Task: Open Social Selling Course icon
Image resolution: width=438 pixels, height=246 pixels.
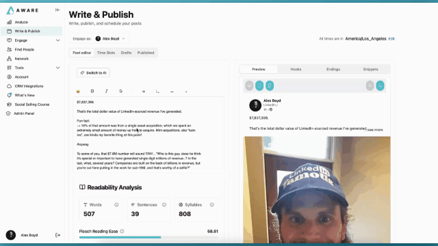Action: click(9, 105)
